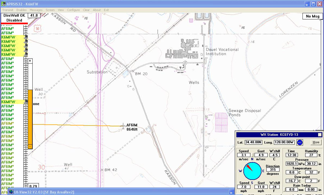Click the wind direction compass dial
This screenshot has height=195, width=324.
(252, 171)
